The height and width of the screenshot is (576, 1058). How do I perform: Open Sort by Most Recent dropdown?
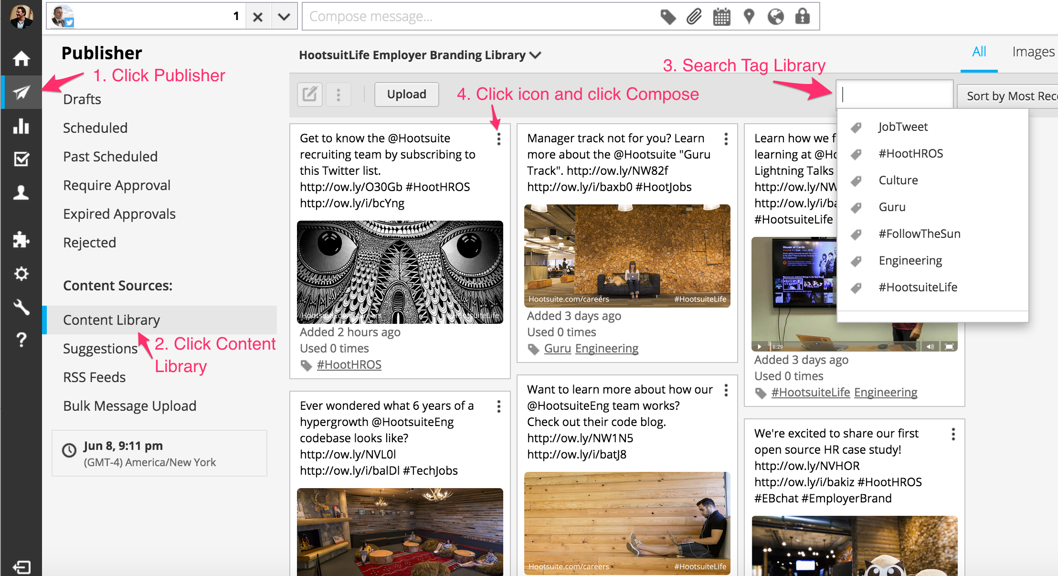point(1007,96)
